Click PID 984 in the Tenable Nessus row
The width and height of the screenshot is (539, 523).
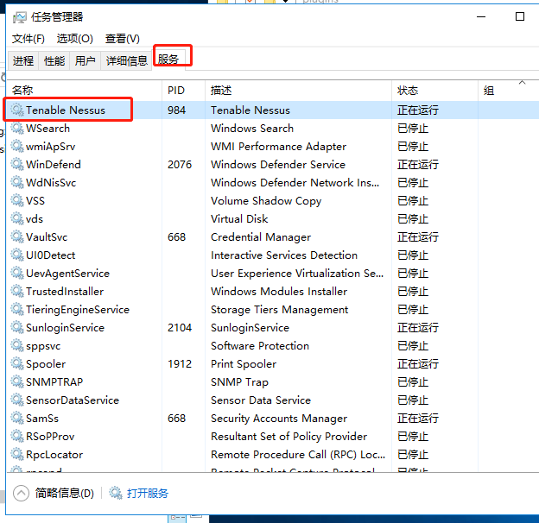(x=177, y=110)
